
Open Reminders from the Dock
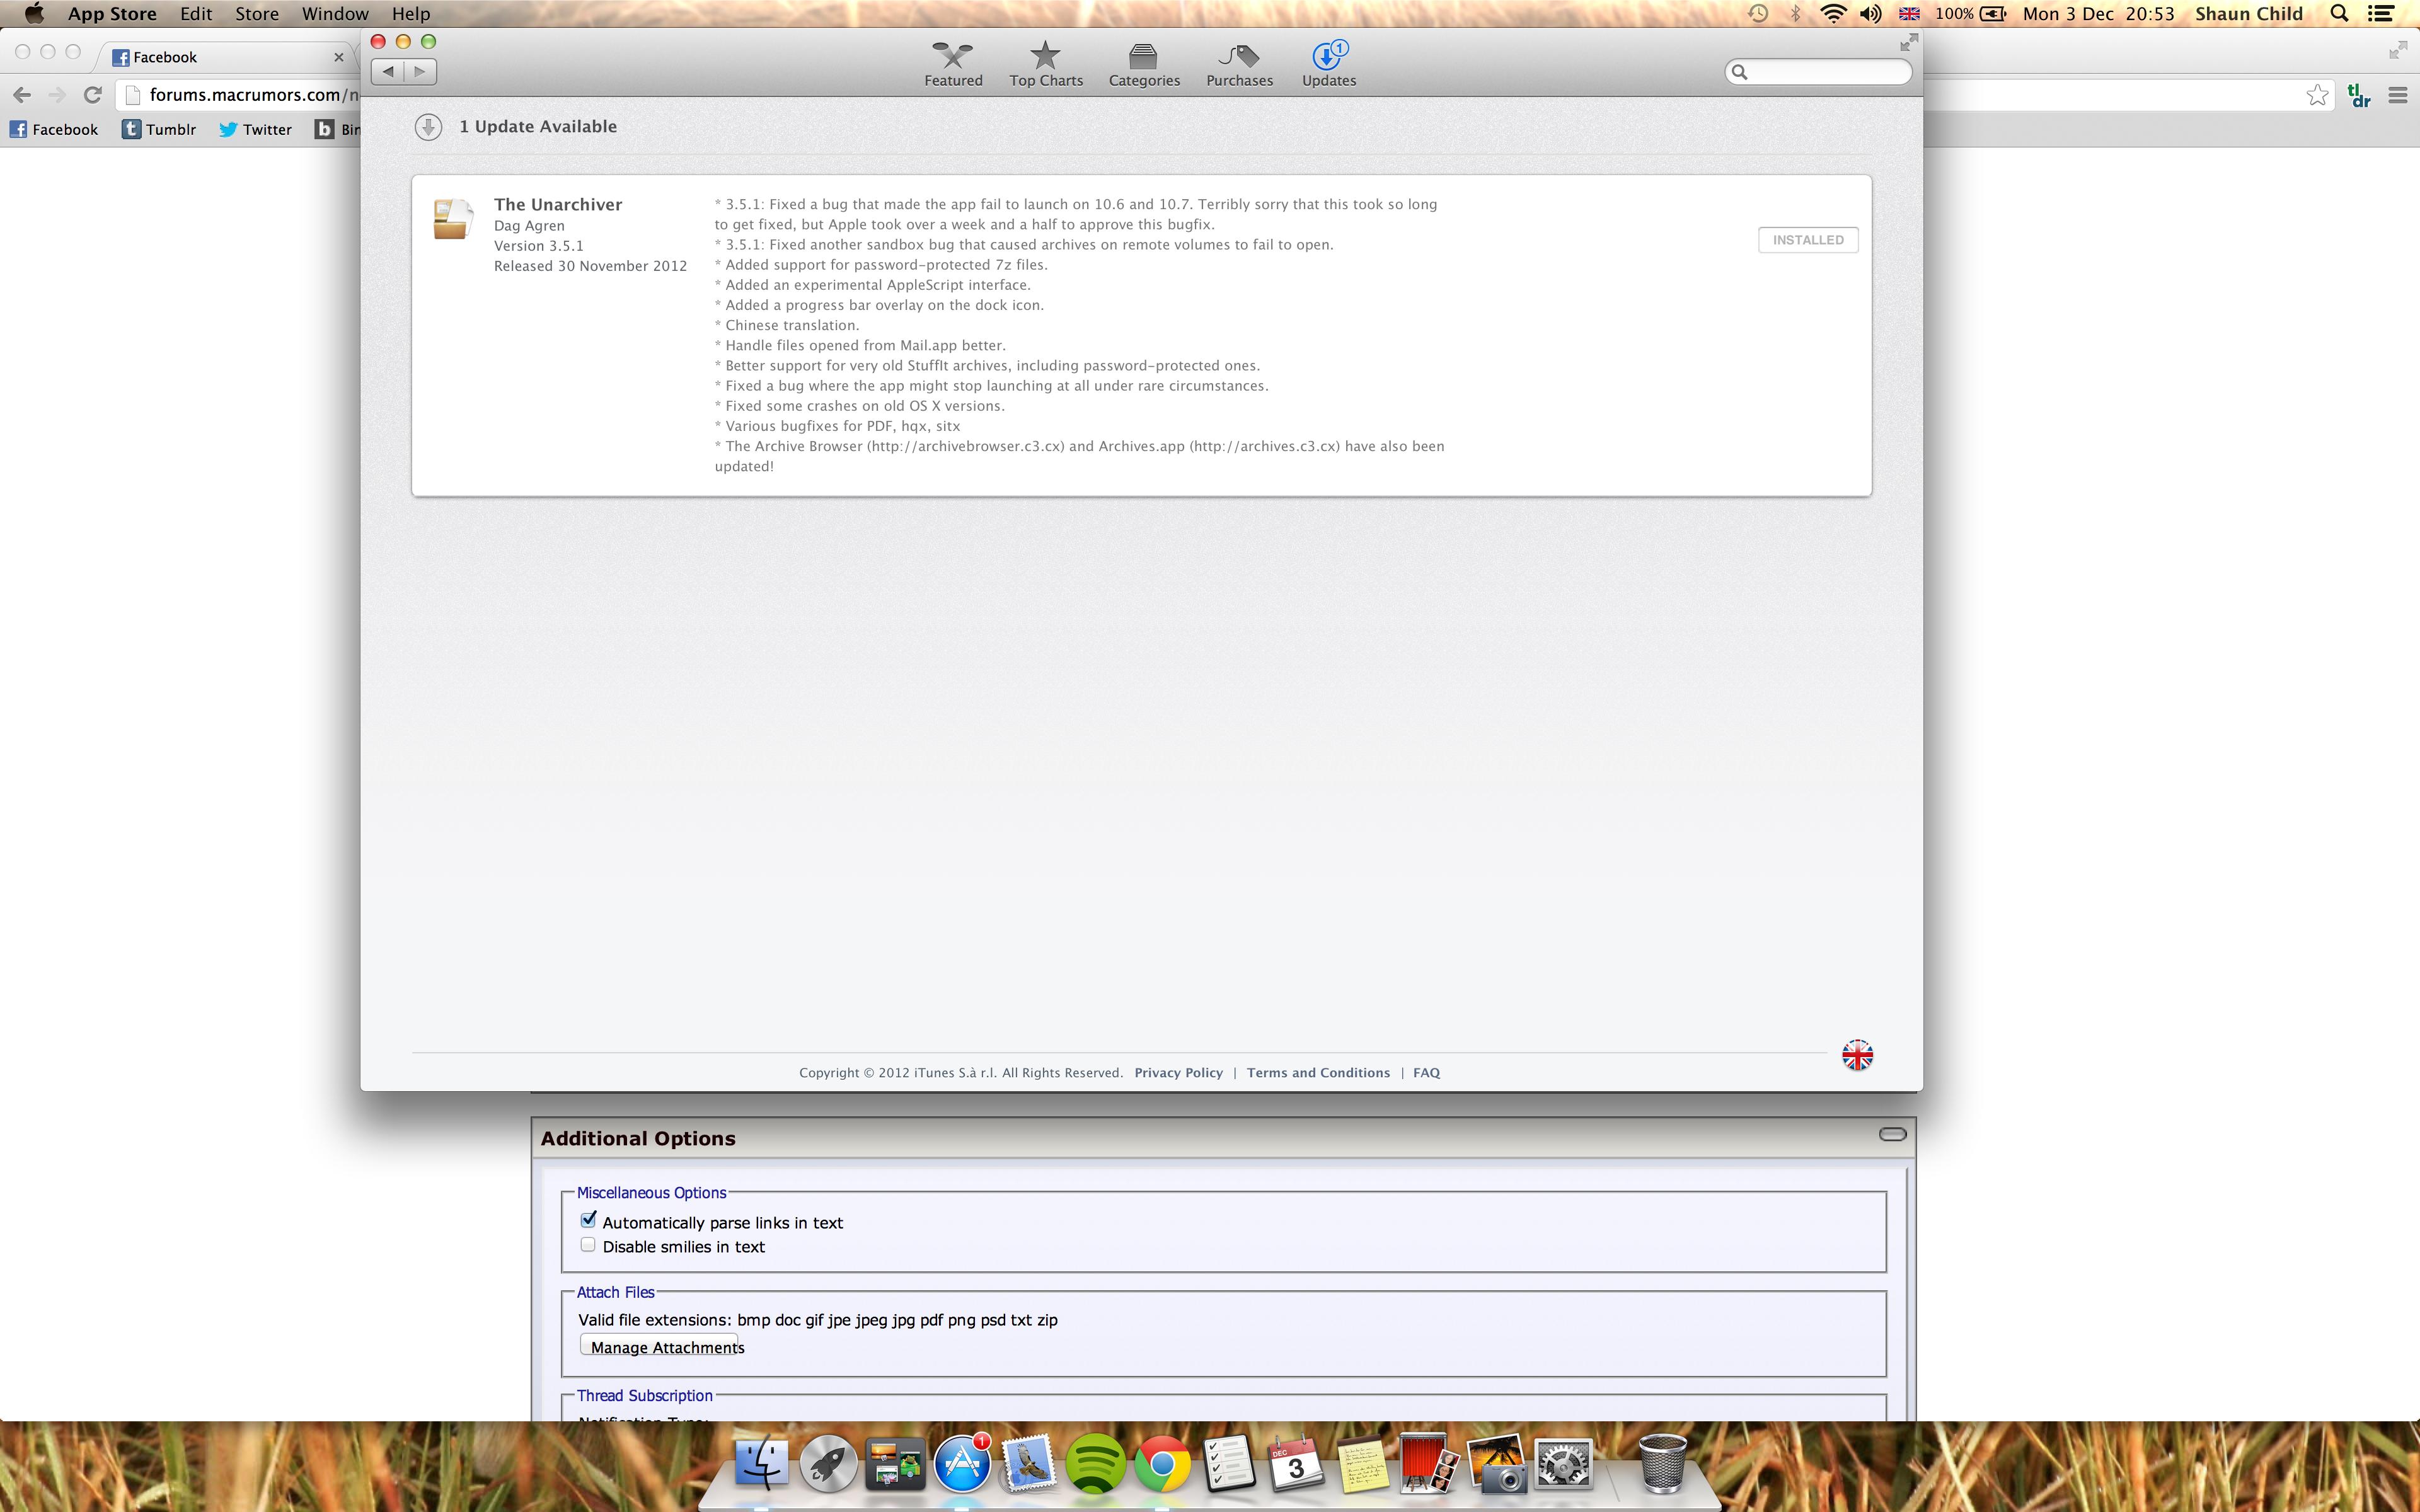tap(1229, 1465)
